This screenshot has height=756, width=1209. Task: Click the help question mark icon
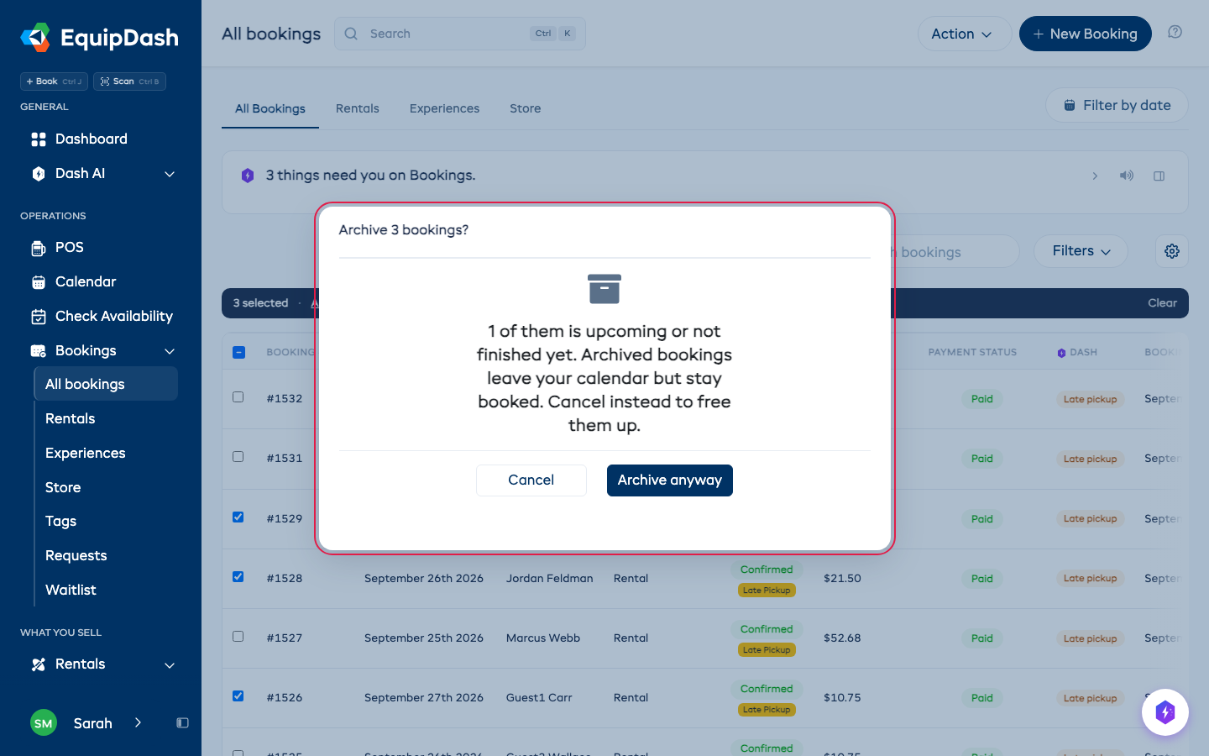(x=1175, y=32)
